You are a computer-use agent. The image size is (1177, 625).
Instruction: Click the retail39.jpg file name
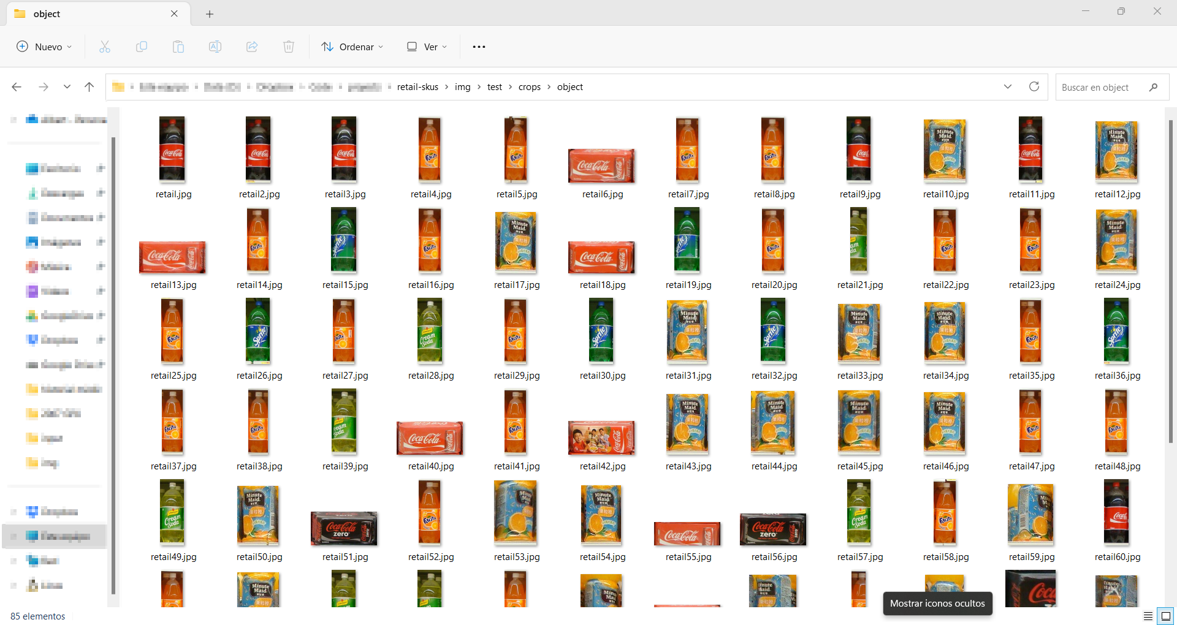345,466
